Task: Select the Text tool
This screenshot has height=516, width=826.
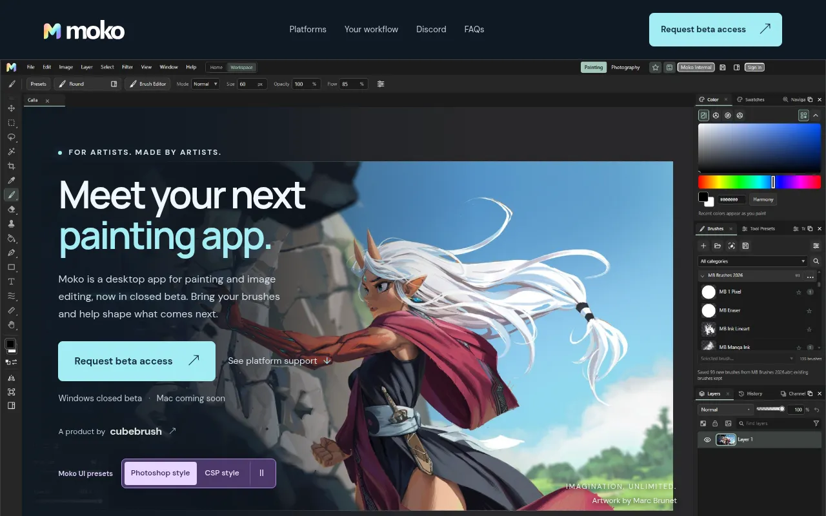Action: click(11, 281)
